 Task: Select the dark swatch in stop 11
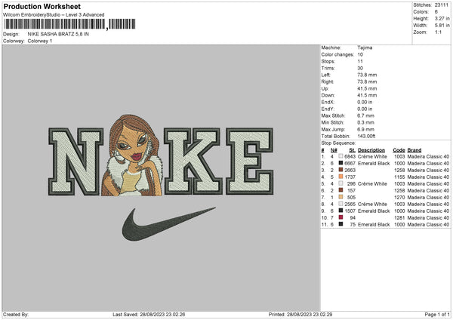click(x=341, y=224)
